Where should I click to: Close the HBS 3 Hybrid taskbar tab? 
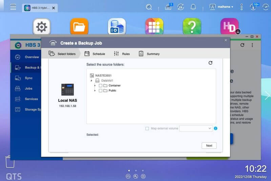tap(54, 8)
